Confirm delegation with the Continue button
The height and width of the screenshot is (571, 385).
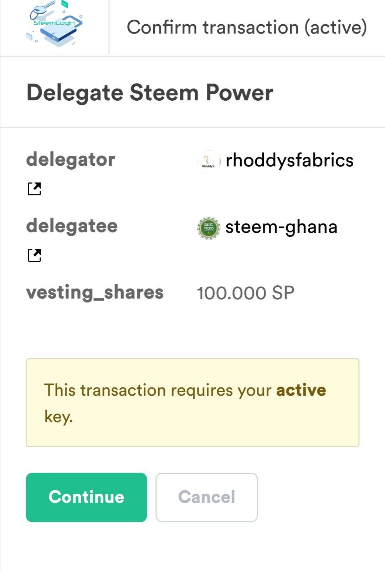click(x=86, y=497)
